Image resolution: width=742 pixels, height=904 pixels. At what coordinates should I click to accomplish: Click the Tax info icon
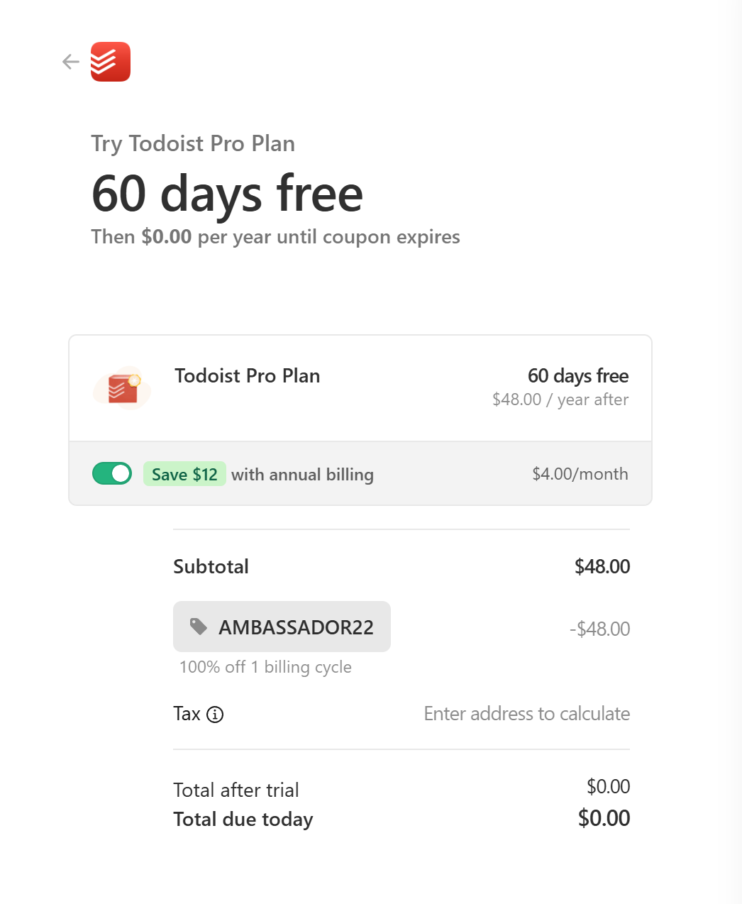[x=215, y=715]
